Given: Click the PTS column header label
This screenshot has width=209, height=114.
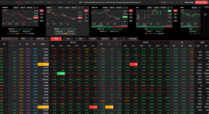Looking at the screenshot, I should (x=12, y=43).
